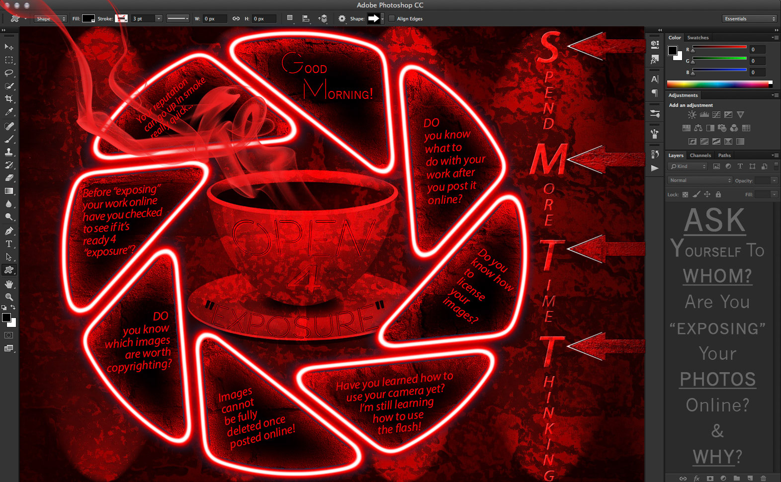Select the Eyedropper tool

click(x=9, y=112)
